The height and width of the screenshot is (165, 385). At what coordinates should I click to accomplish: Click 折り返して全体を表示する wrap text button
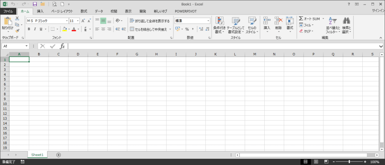click(x=149, y=21)
